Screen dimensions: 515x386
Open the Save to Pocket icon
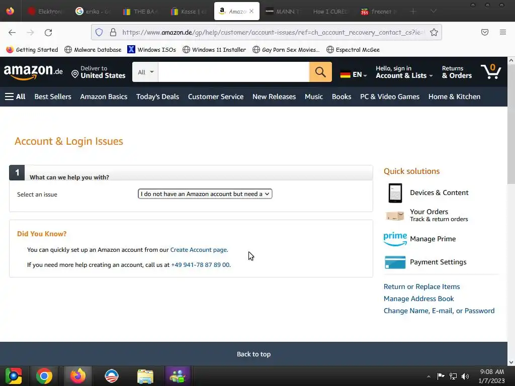click(x=485, y=32)
